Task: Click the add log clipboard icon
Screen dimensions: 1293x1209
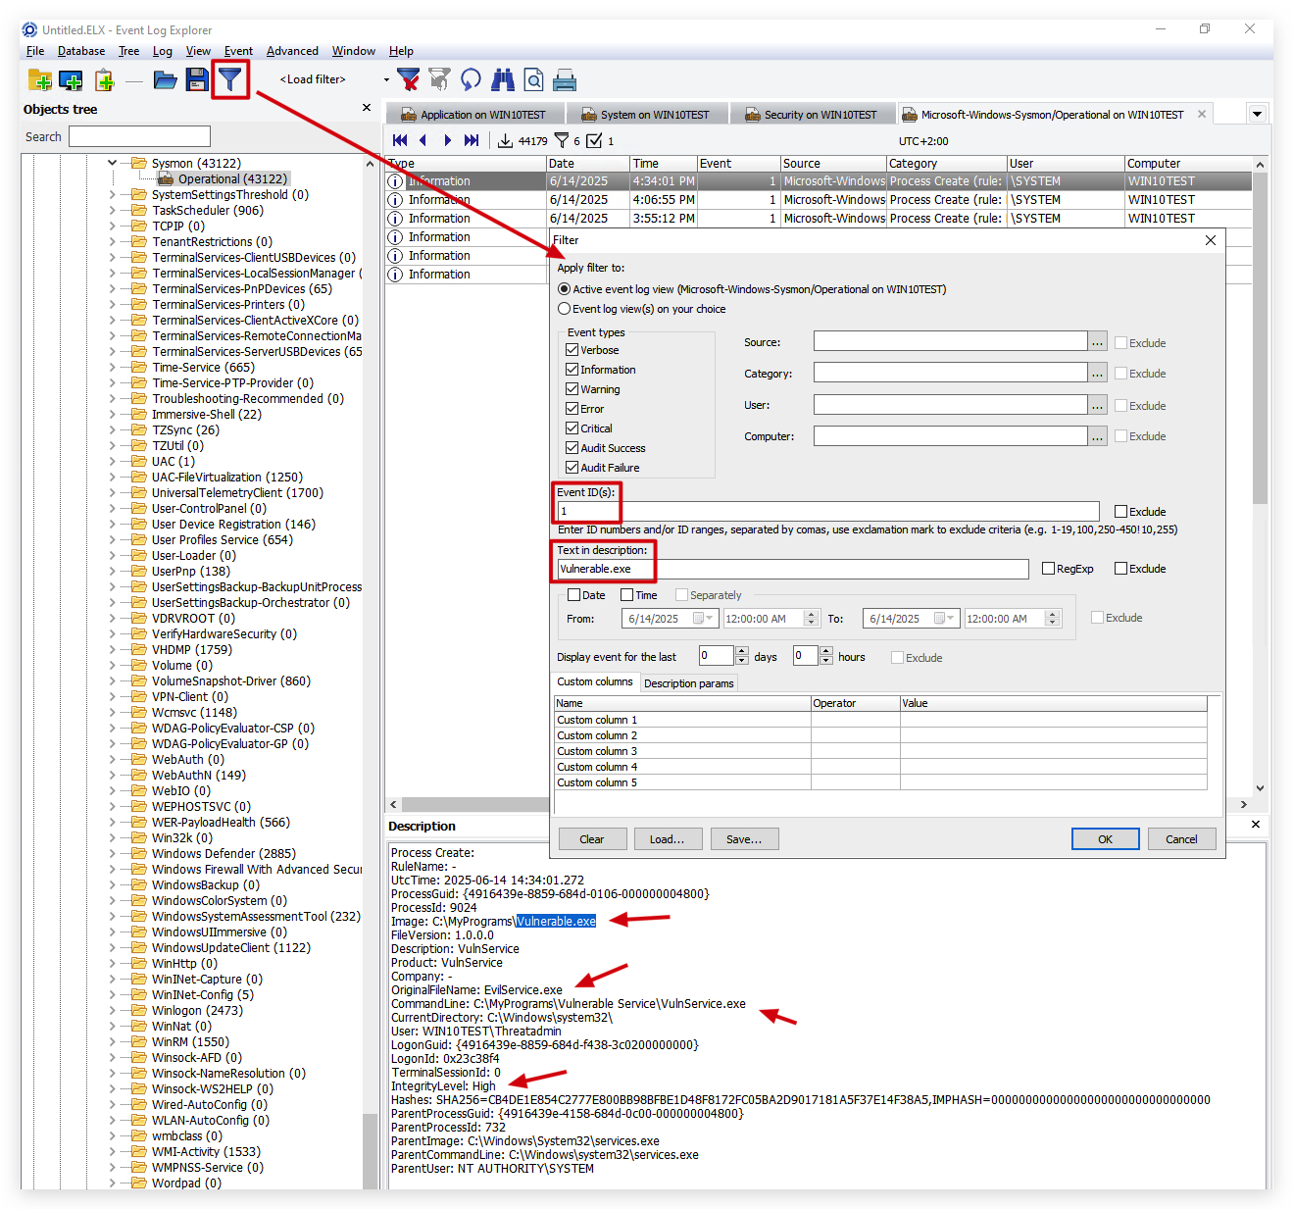Action: pyautogui.click(x=104, y=79)
